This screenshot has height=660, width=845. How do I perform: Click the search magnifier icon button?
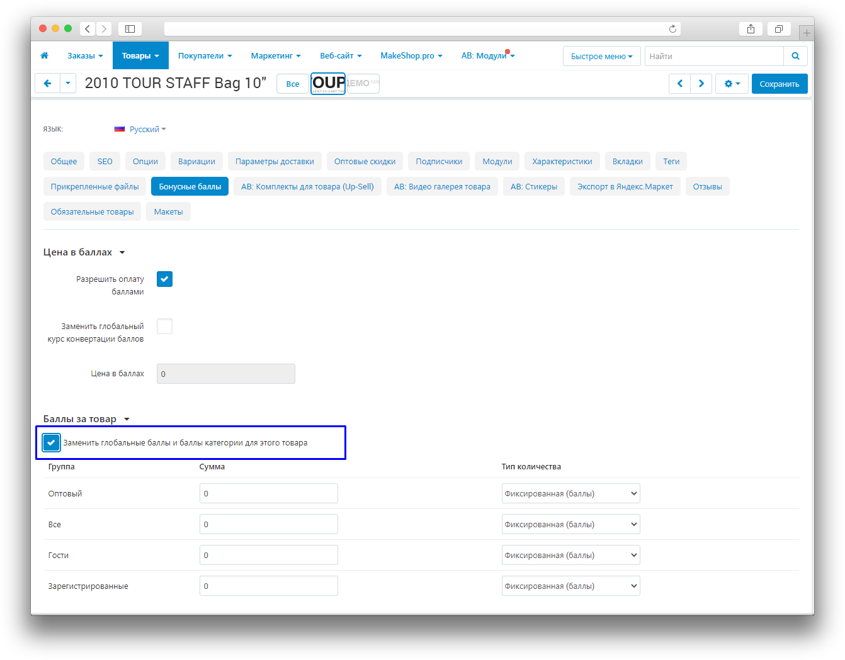pos(795,56)
